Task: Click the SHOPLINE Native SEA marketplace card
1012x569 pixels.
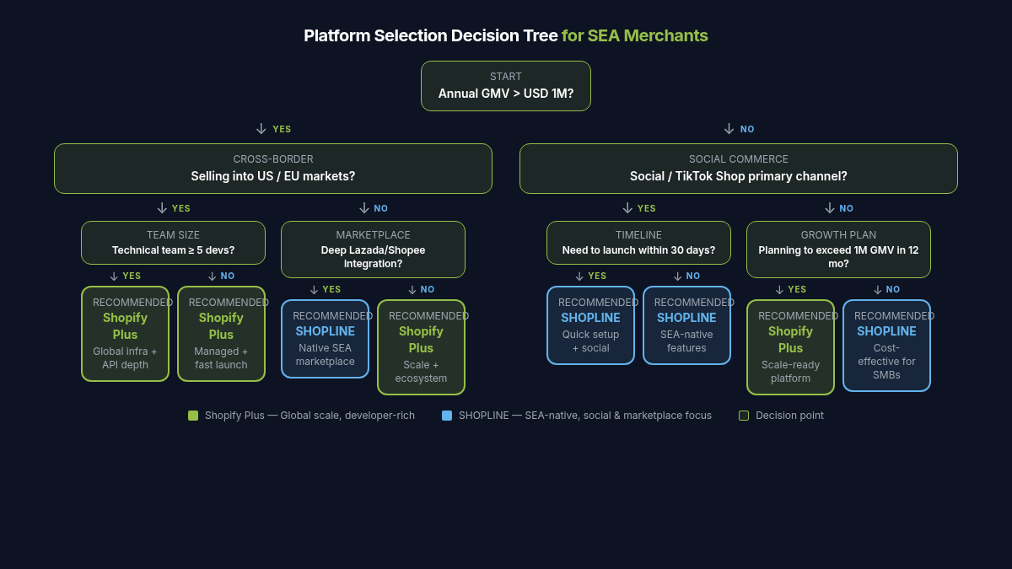Action: (x=325, y=337)
